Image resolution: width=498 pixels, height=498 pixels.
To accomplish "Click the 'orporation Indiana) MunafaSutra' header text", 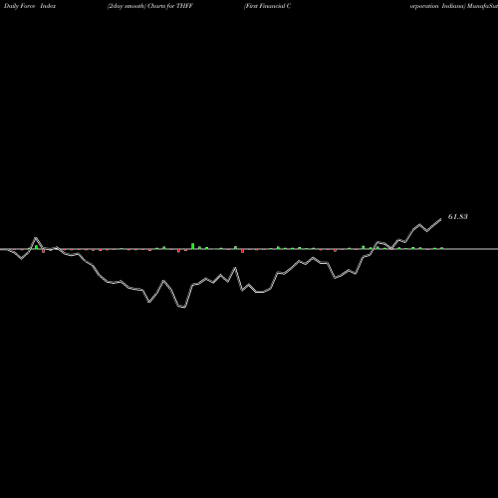I will click(x=454, y=6).
